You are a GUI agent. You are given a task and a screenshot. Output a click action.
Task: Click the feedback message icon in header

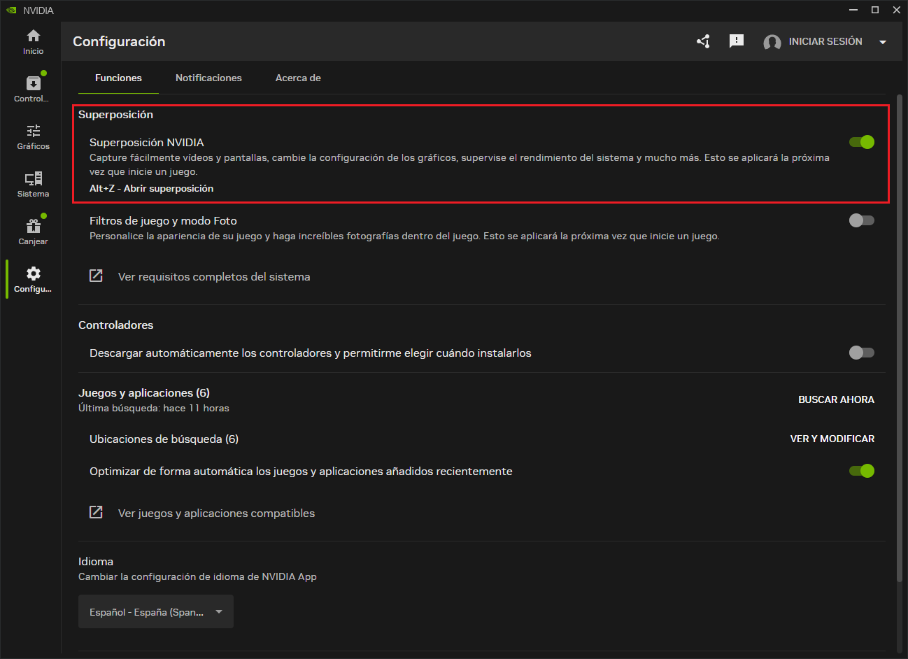pos(737,41)
